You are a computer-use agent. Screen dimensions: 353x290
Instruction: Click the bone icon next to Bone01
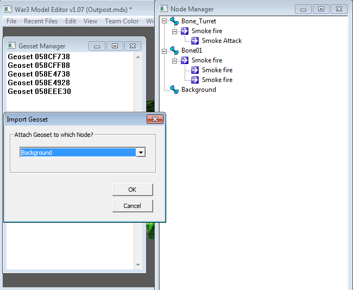(x=174, y=51)
